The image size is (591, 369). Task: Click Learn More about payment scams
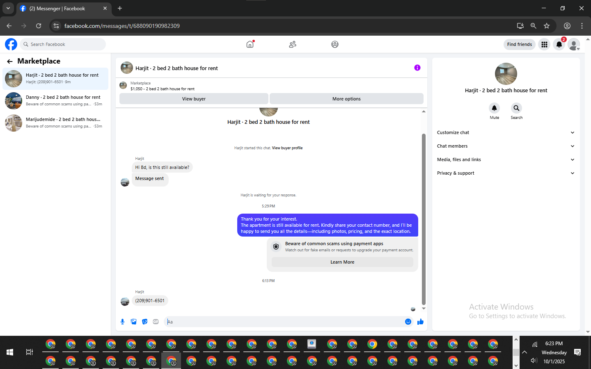pos(342,262)
